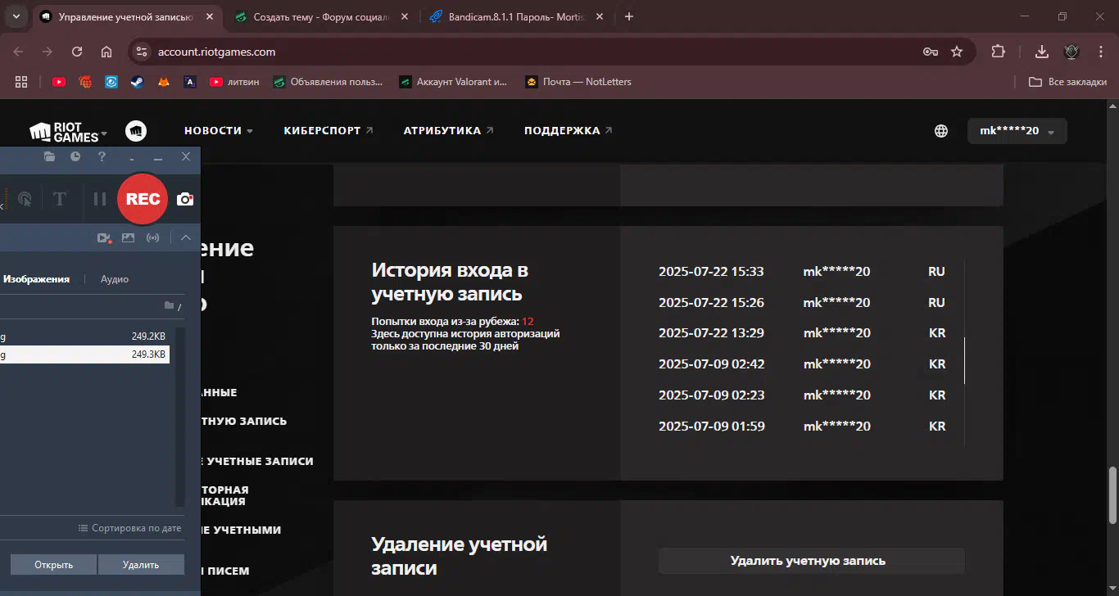Open Bandicam help question mark icon
Image resolution: width=1119 pixels, height=596 pixels.
click(x=102, y=156)
